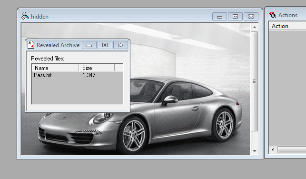Click vertical scrollbar thumb in hidden window
The image size is (306, 179).
coord(254,81)
